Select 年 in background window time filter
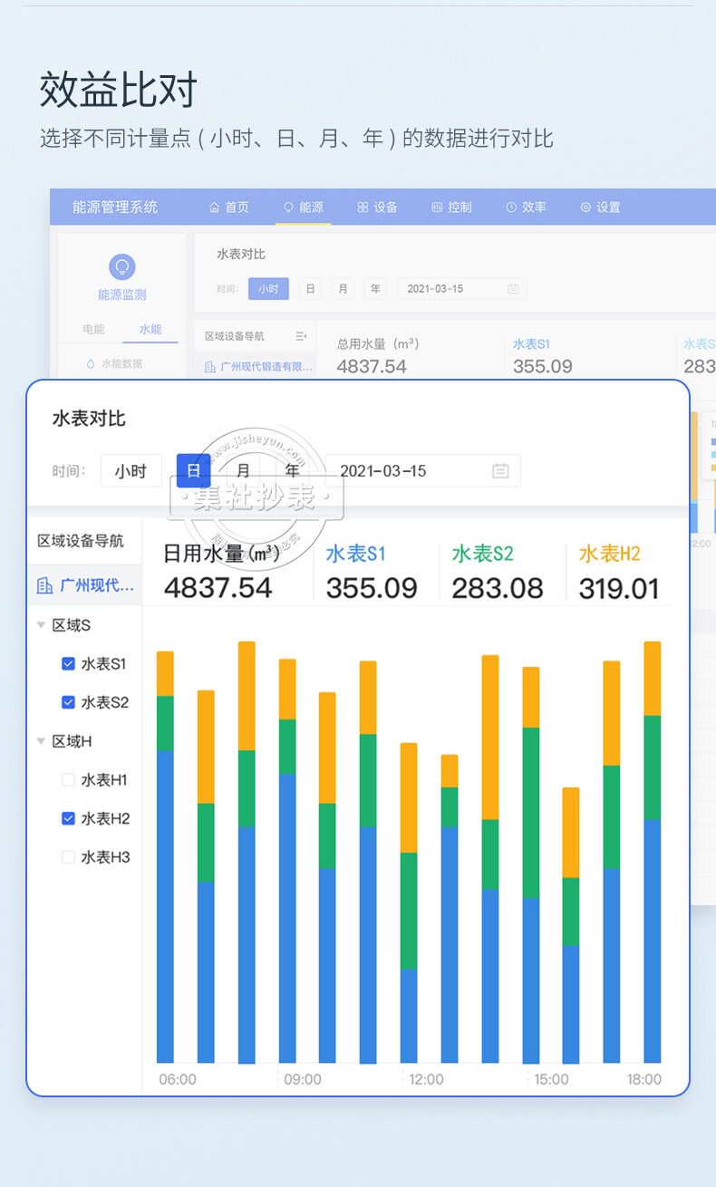The height and width of the screenshot is (1187, 716). [375, 289]
